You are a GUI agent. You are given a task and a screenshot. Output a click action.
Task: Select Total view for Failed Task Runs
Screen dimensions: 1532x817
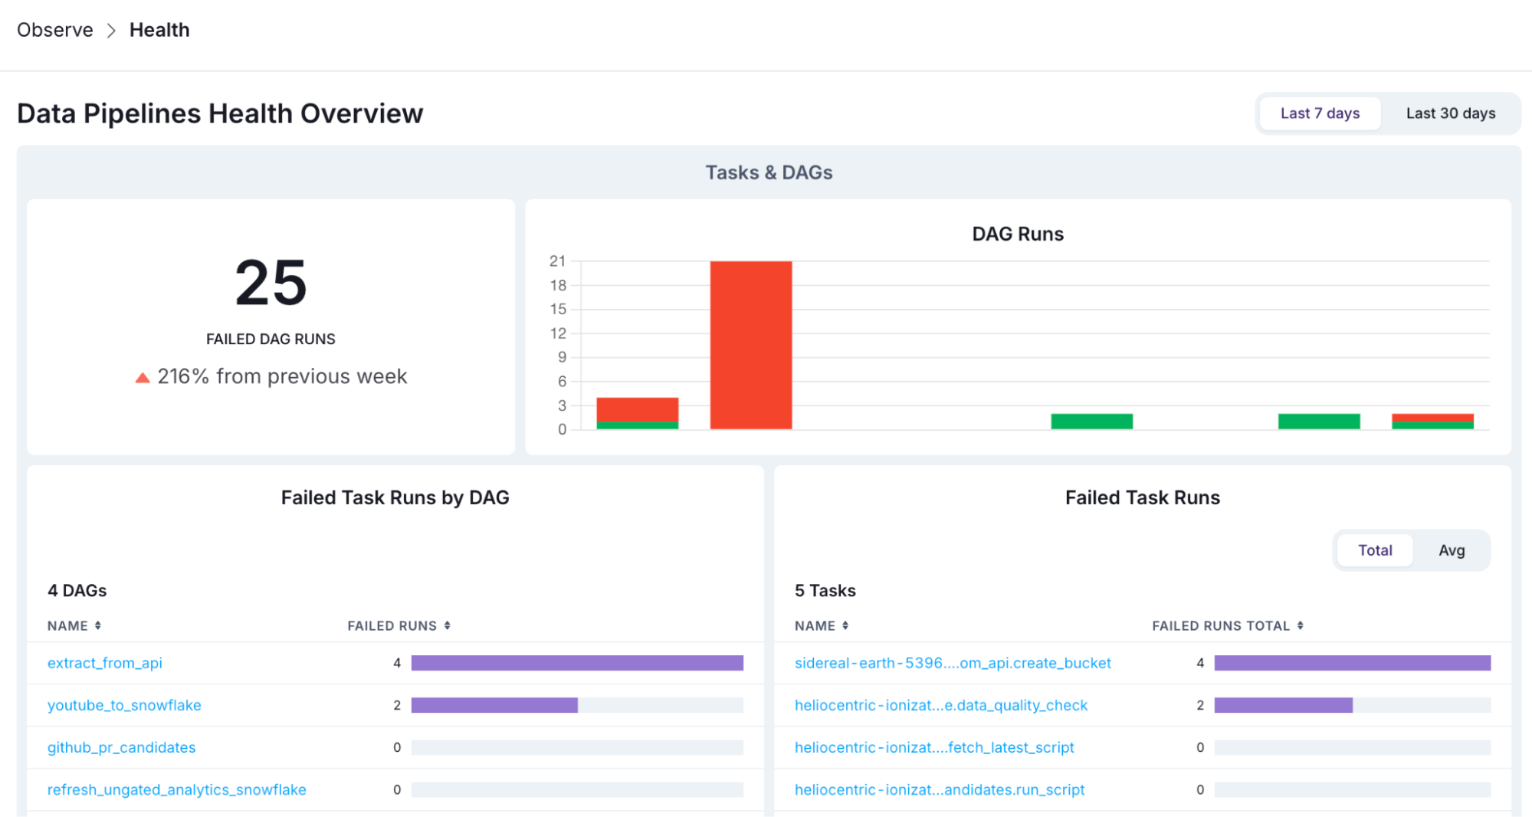1375,550
